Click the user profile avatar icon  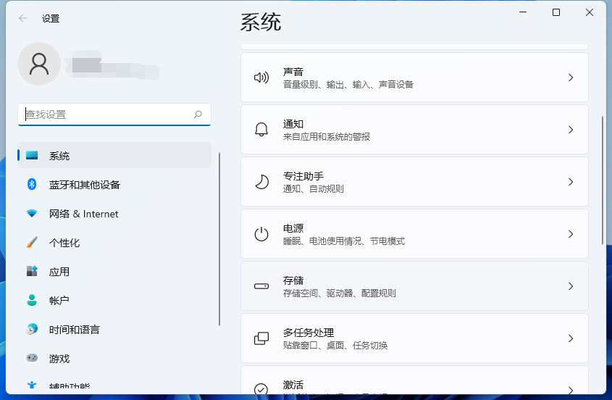pyautogui.click(x=39, y=64)
